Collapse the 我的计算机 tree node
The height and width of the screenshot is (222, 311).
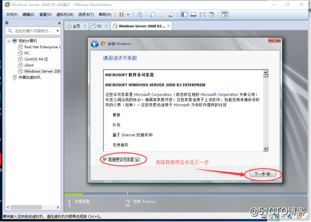tap(9, 41)
